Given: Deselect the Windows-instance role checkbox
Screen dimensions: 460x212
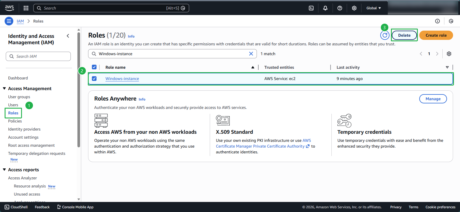Looking at the screenshot, I should [94, 79].
